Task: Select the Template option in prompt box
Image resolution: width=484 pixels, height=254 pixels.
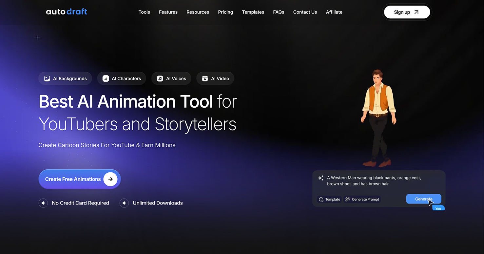Action: [x=329, y=199]
